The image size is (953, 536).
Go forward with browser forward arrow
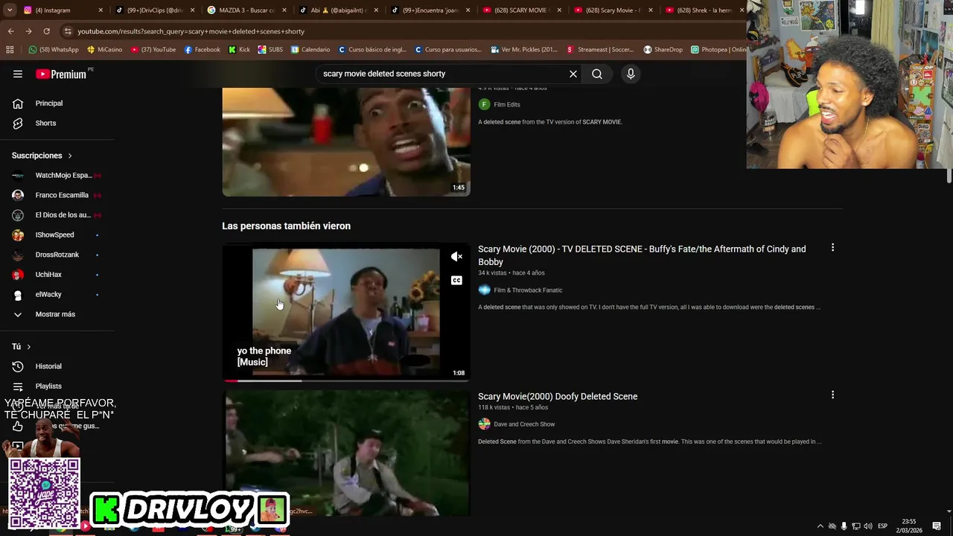28,31
